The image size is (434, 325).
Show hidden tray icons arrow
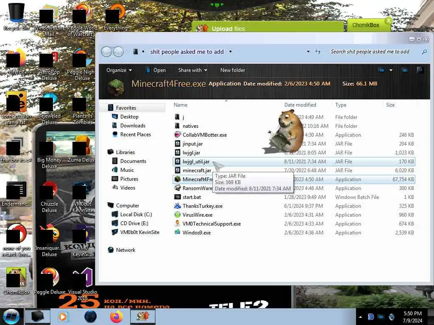click(x=360, y=317)
